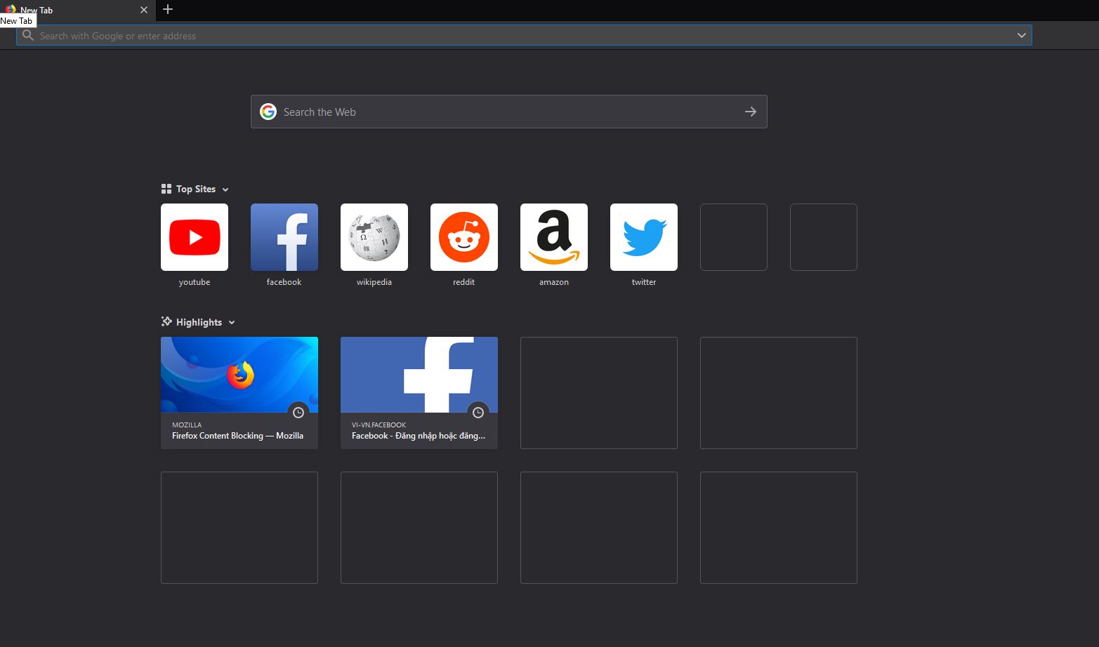Viewport: 1099px width, 647px height.
Task: Click the history clock icon on Facebook card
Action: (x=478, y=413)
